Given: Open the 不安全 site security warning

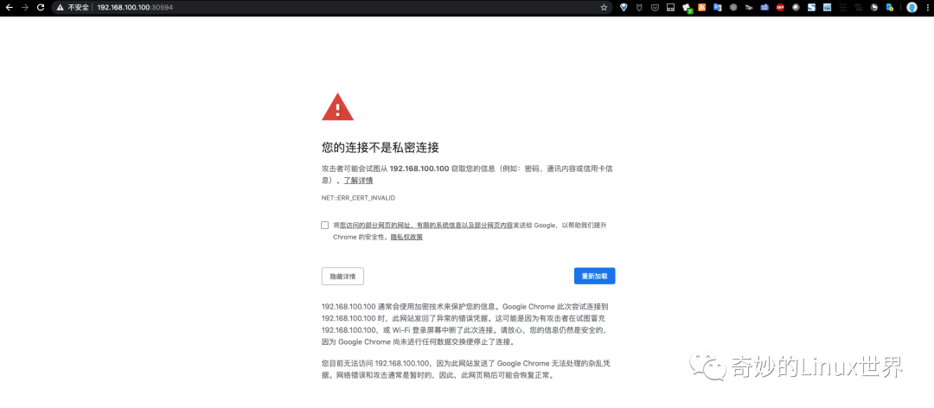Looking at the screenshot, I should coord(72,8).
